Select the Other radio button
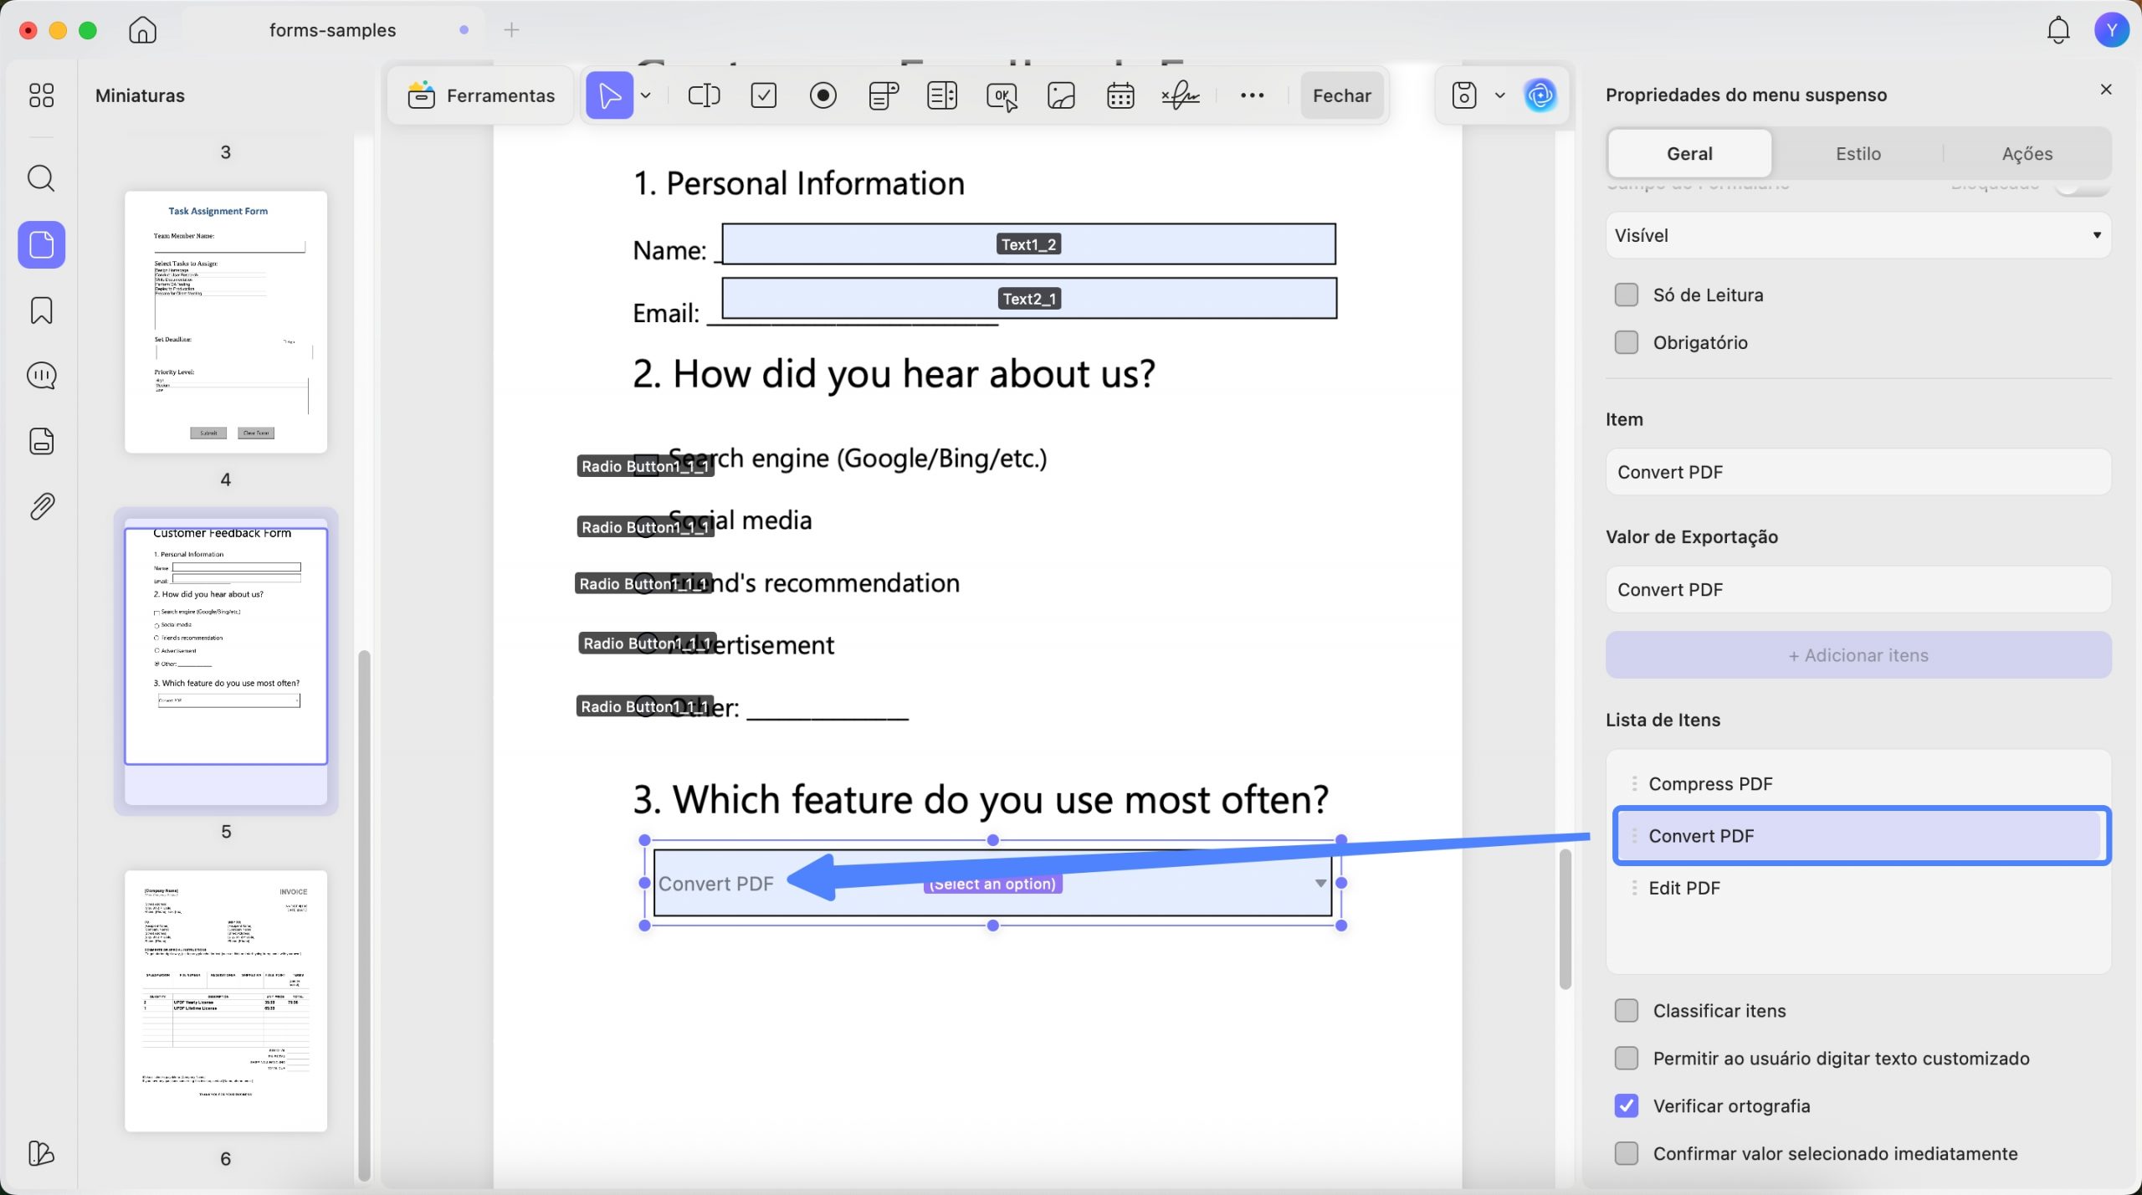The image size is (2142, 1195). [645, 706]
